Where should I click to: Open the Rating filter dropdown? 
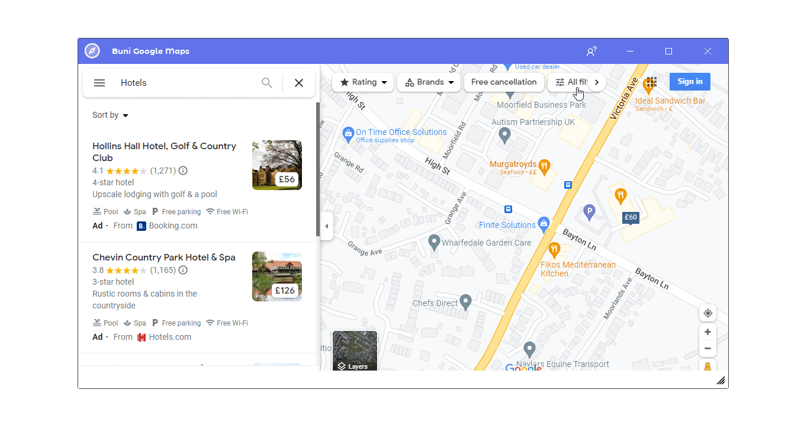pyautogui.click(x=363, y=82)
